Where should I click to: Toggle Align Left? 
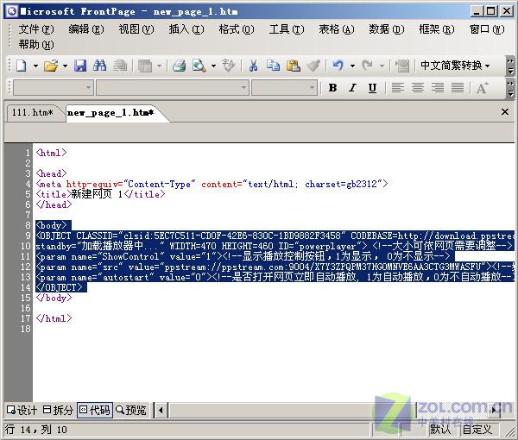coord(397,87)
